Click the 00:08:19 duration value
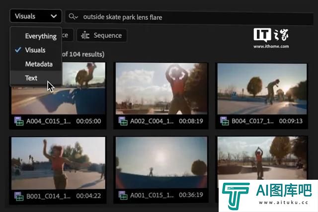The height and width of the screenshot is (212, 318). (x=191, y=121)
